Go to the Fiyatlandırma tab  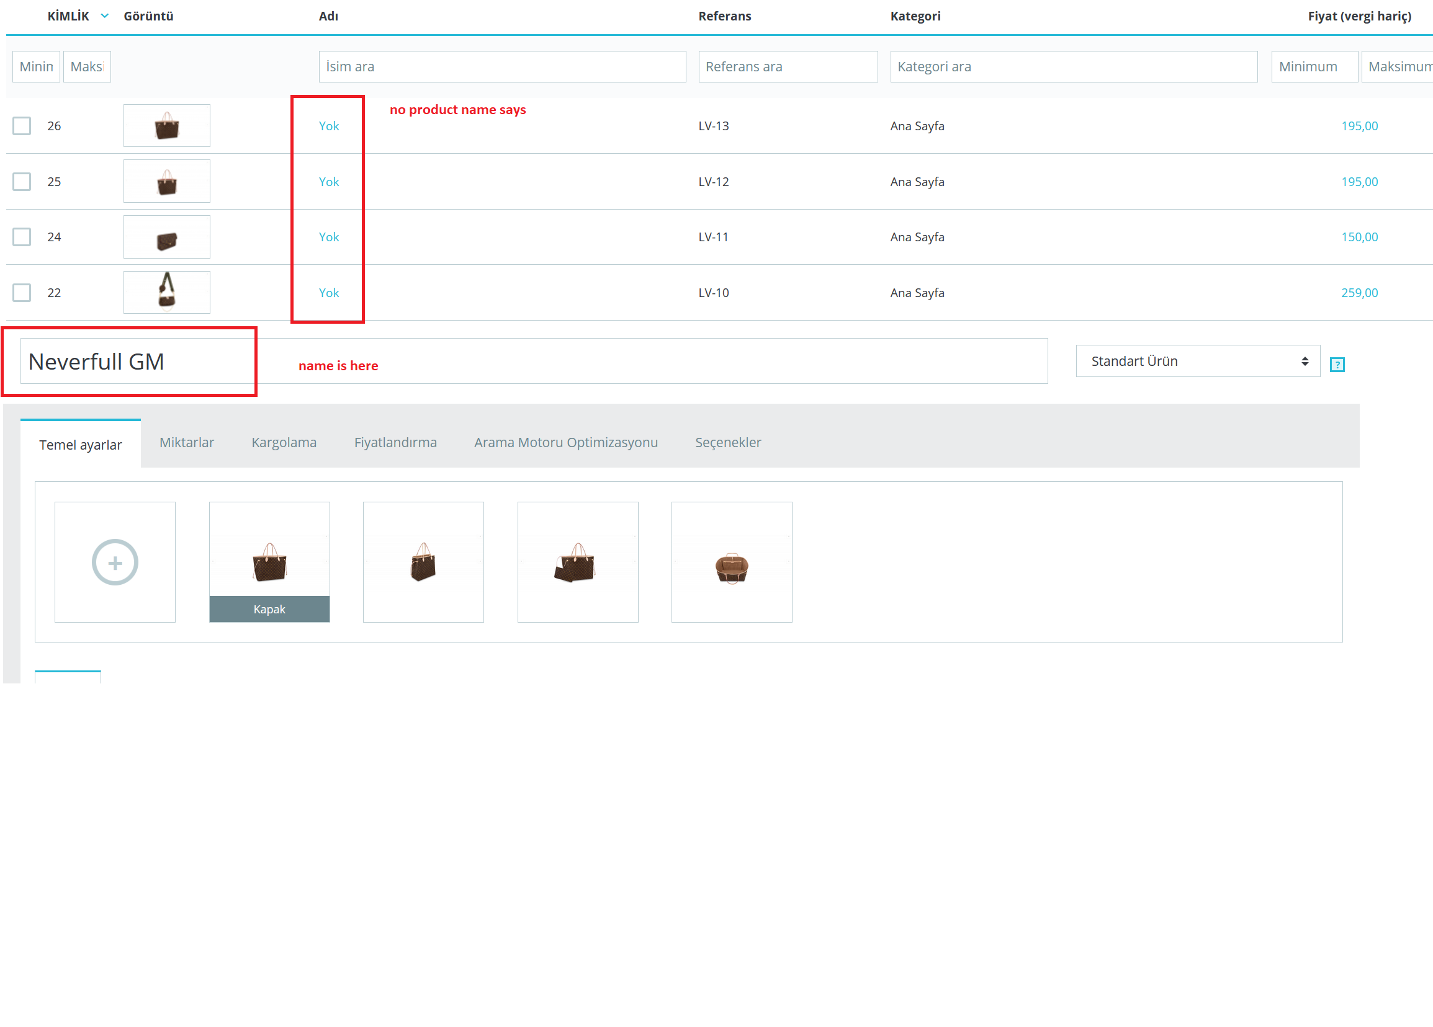click(x=395, y=442)
